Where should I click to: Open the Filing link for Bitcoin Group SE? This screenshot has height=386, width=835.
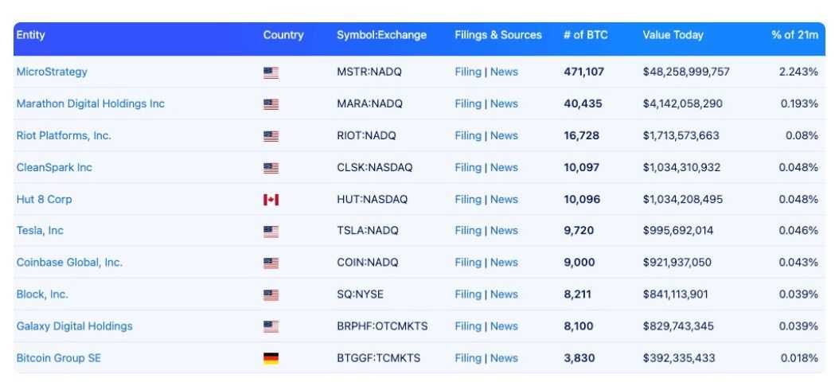click(468, 358)
